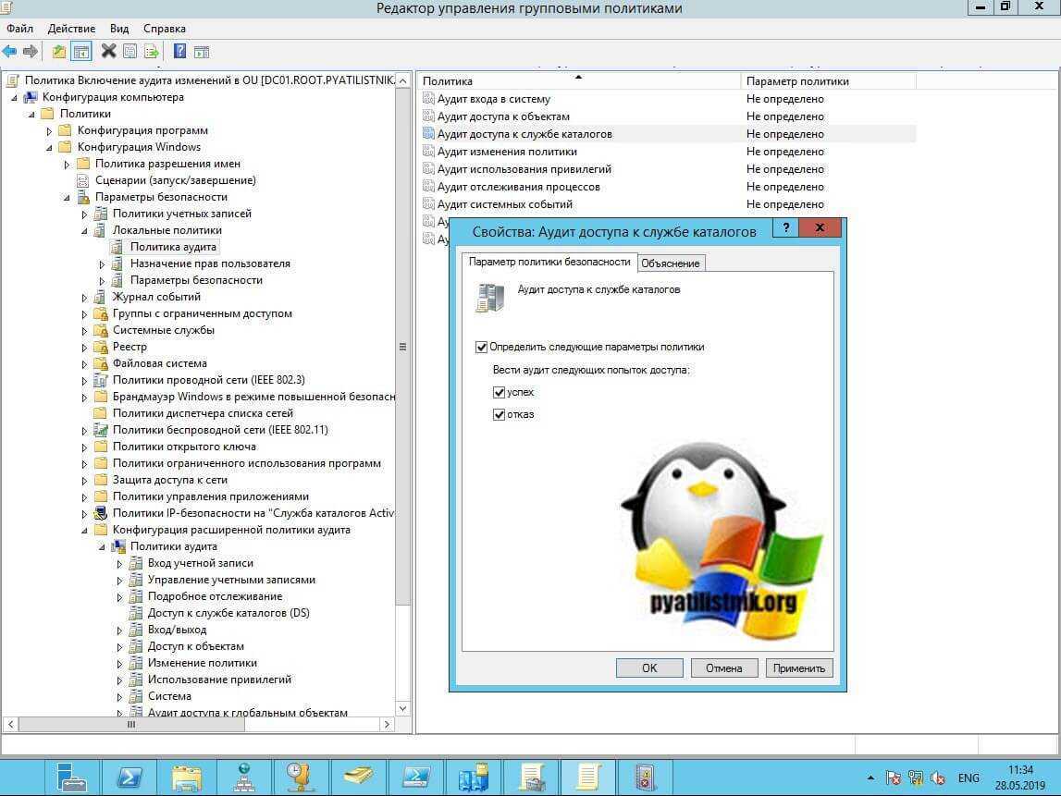1061x796 pixels.
Task: Click the Export list toolbar icon
Action: [x=151, y=51]
